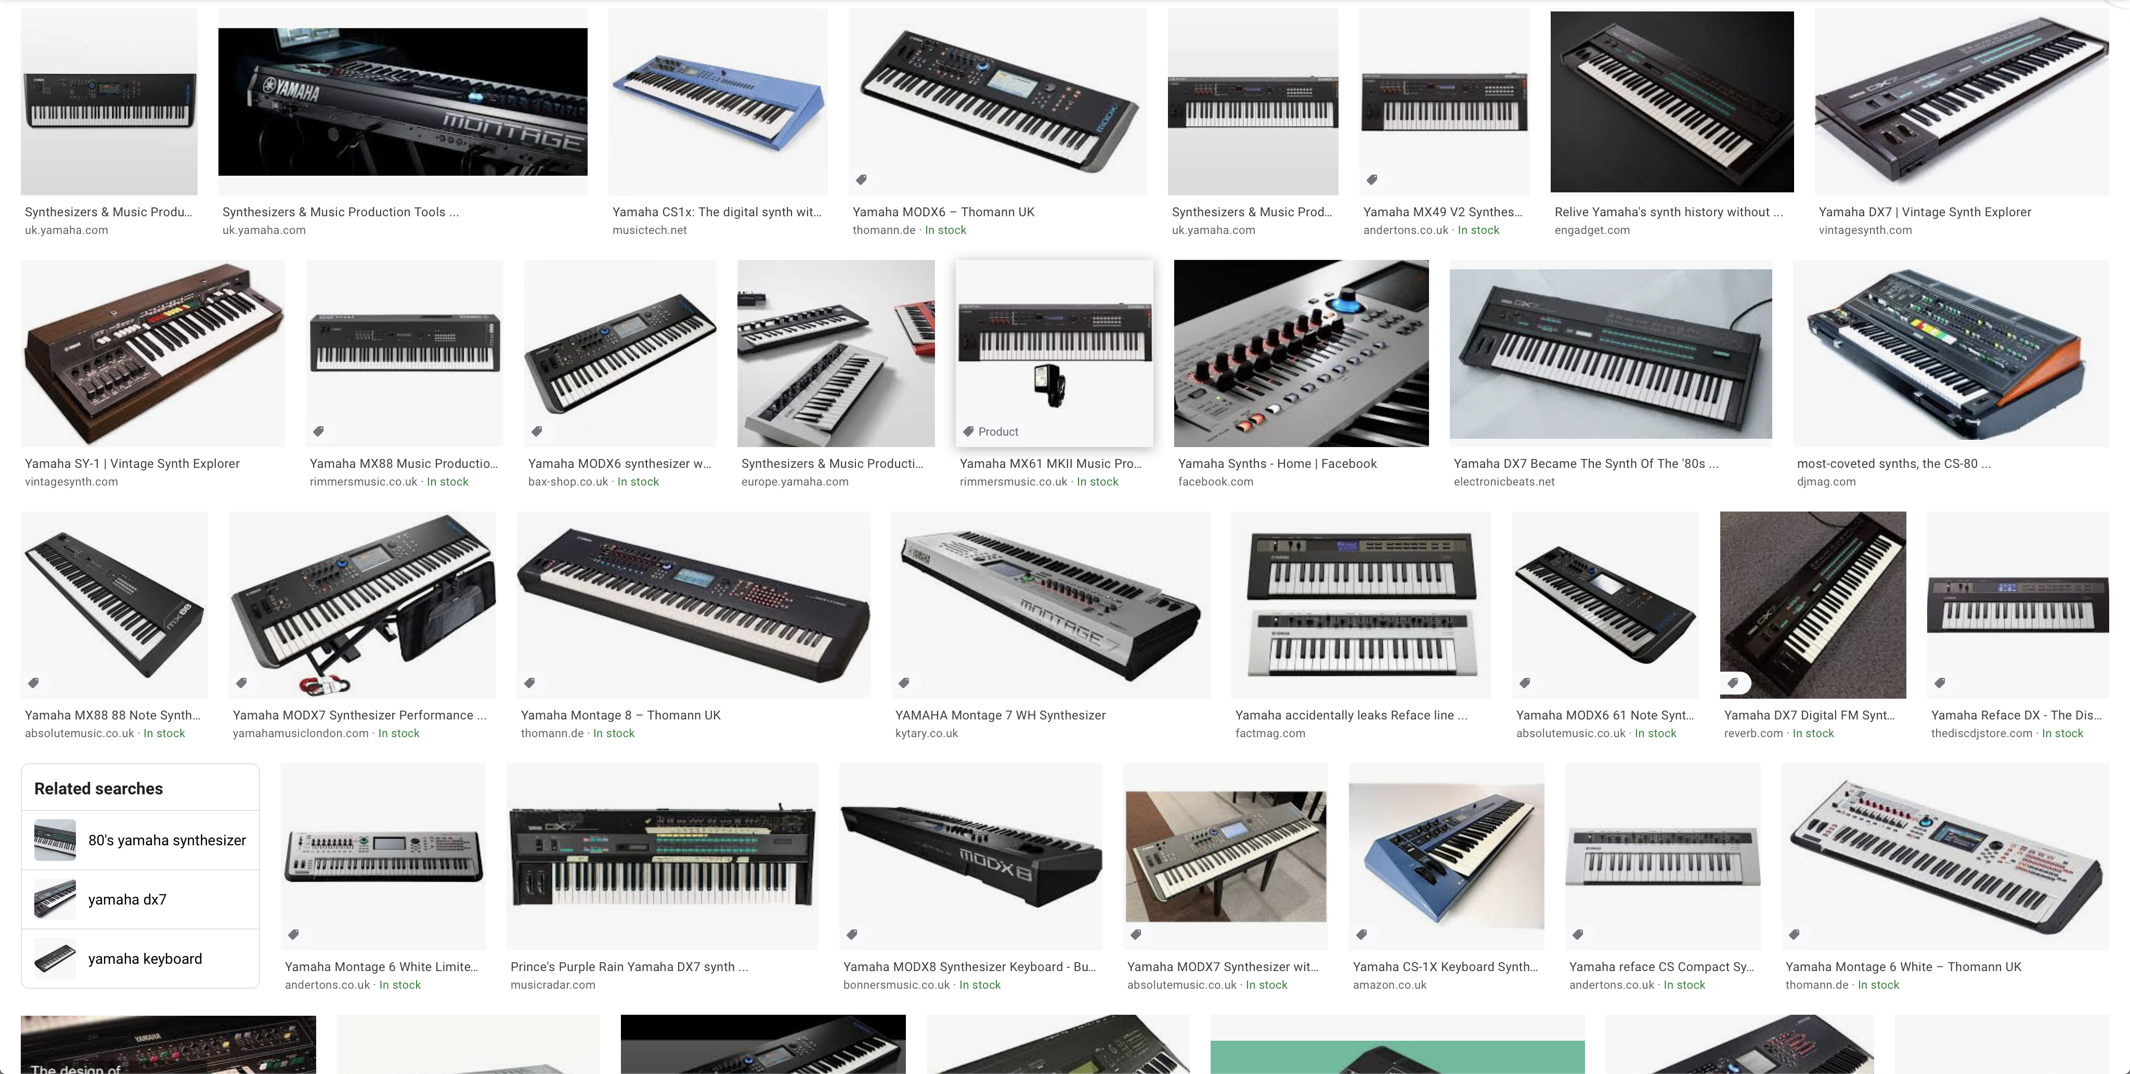Open Yamaha CS-1X Keyboard Synth amazon thumbnail
This screenshot has width=2130, height=1074.
1446,857
